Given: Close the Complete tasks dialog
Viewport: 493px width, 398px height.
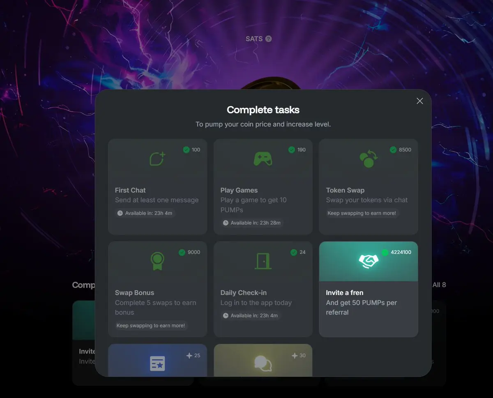Looking at the screenshot, I should pyautogui.click(x=419, y=101).
